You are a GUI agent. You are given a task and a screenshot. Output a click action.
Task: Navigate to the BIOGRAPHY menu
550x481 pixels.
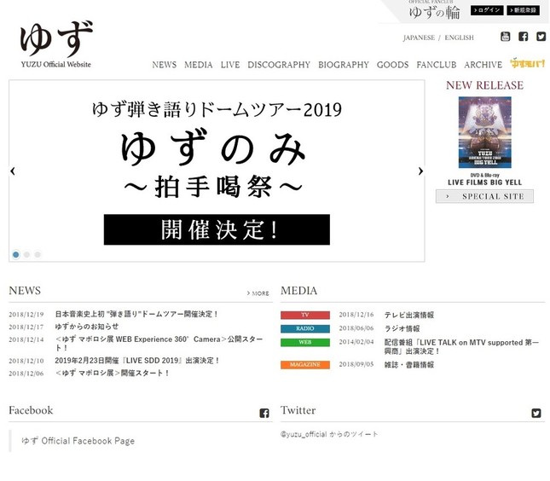tap(344, 65)
